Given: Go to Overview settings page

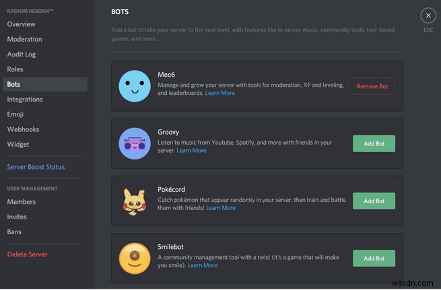Looking at the screenshot, I should 21,24.
